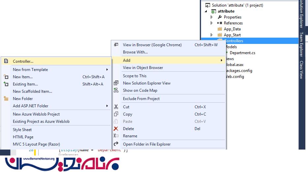Select Open Folder in File Explorer
Image resolution: width=308 pixels, height=172 pixels.
(x=147, y=144)
